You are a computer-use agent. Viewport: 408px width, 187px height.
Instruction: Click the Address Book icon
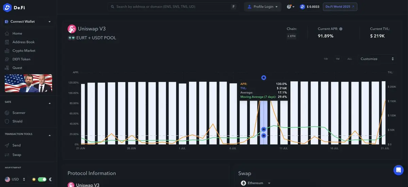tap(7, 42)
